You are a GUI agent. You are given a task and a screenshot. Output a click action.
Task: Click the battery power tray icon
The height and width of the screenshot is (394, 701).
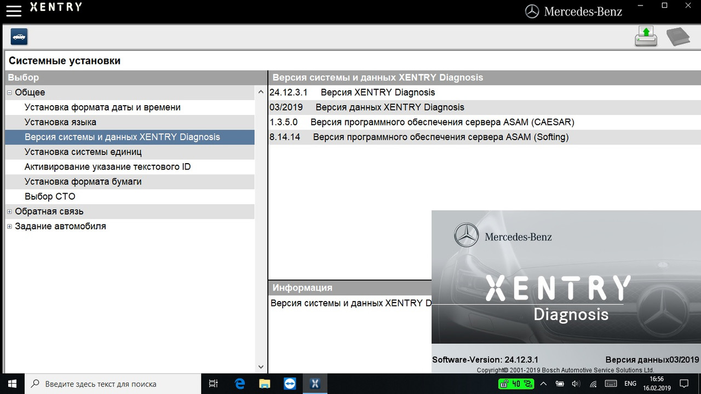(x=559, y=384)
